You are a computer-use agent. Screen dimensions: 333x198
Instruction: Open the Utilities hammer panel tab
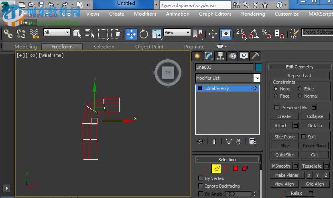click(x=255, y=56)
